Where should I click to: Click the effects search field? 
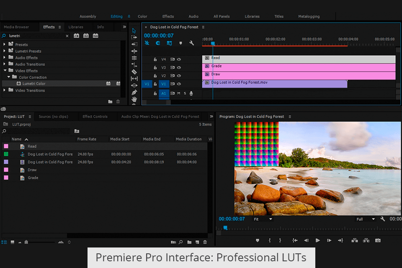coord(36,36)
